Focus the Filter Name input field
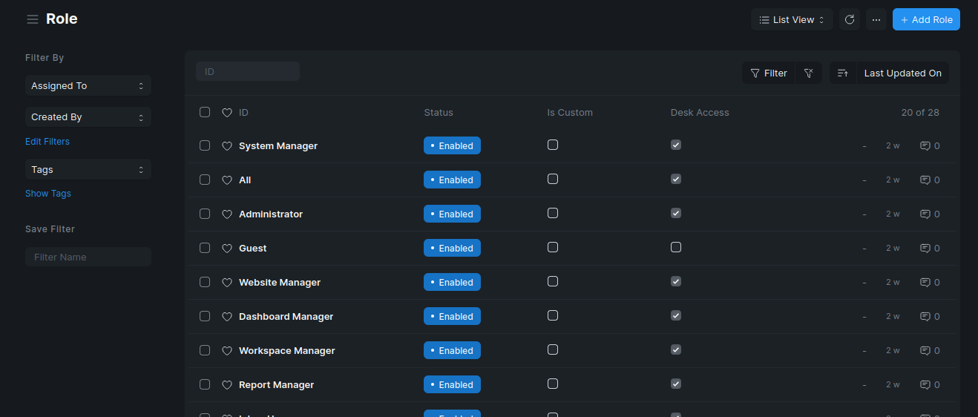 88,257
